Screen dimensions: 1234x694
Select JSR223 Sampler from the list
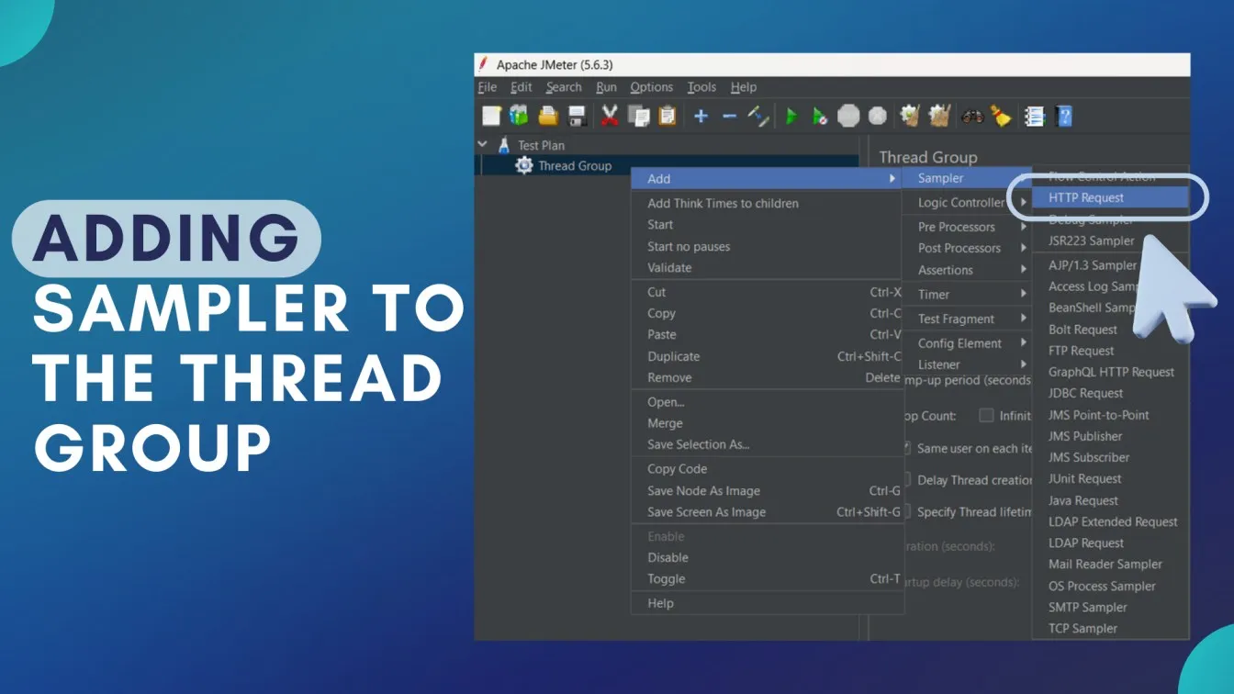point(1111,241)
